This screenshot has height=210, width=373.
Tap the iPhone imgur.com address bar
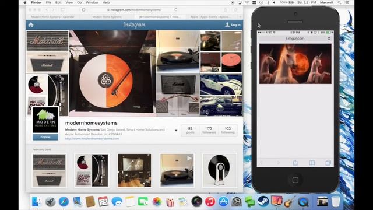click(x=295, y=38)
